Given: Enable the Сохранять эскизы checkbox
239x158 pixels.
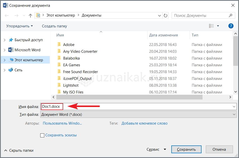Looking at the screenshot, I should coord(42,135).
